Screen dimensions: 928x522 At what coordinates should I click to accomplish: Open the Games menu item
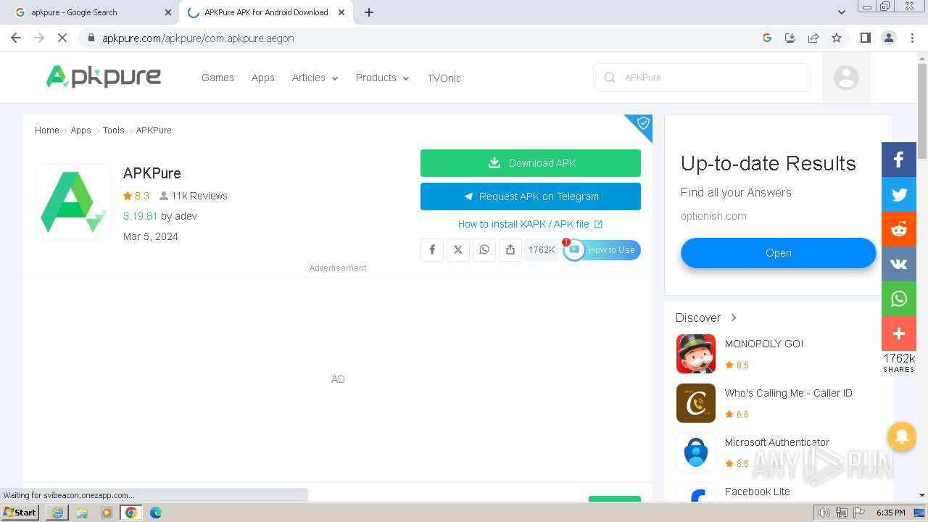coord(217,78)
